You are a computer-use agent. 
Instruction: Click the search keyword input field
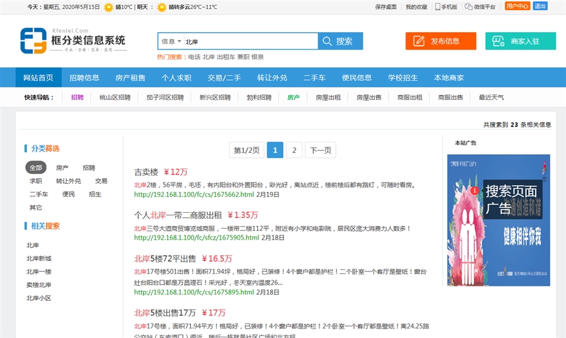(x=250, y=42)
